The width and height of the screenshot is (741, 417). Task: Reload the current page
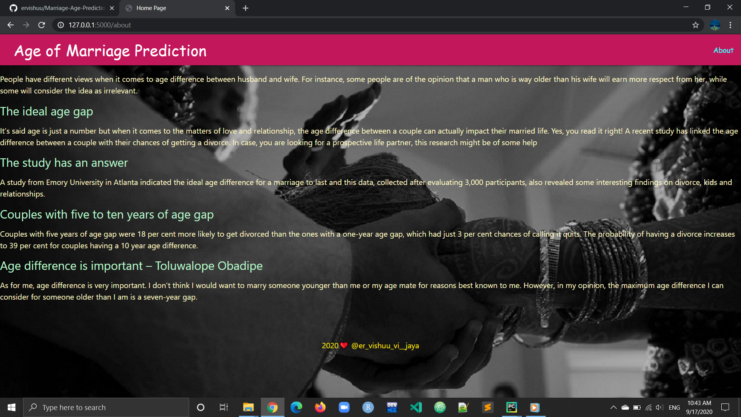point(41,25)
